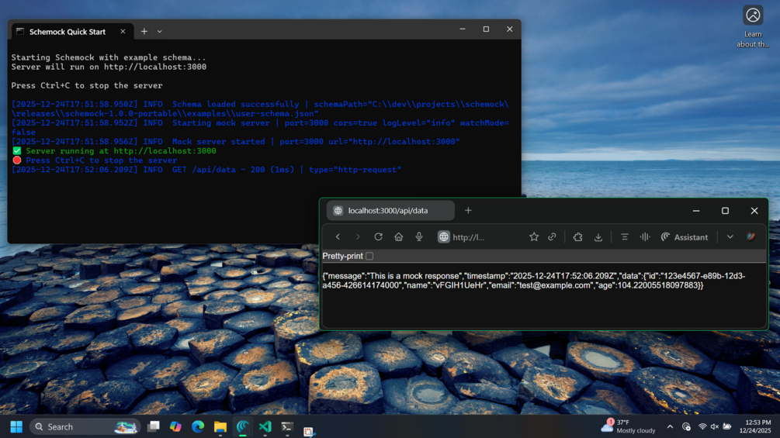This screenshot has width=780, height=438.
Task: Open a new browser tab
Action: pos(468,211)
